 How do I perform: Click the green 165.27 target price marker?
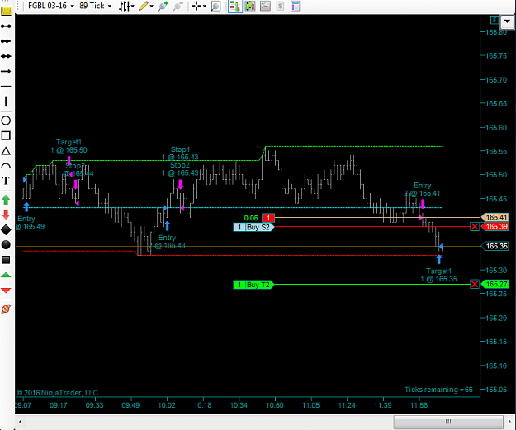click(495, 284)
